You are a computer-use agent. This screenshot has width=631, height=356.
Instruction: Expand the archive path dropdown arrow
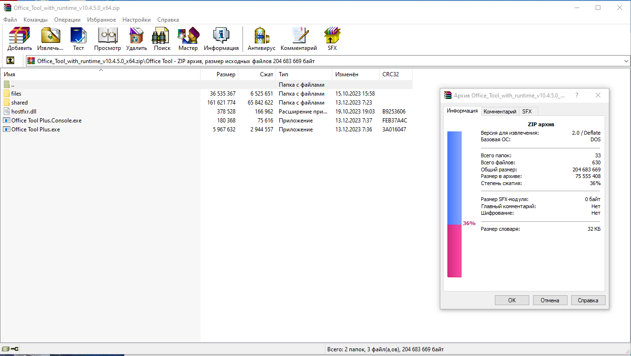626,61
